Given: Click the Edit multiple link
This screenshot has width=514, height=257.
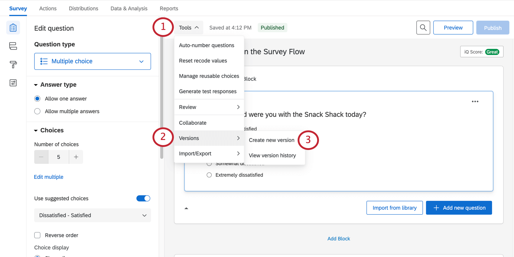Looking at the screenshot, I should (x=49, y=177).
